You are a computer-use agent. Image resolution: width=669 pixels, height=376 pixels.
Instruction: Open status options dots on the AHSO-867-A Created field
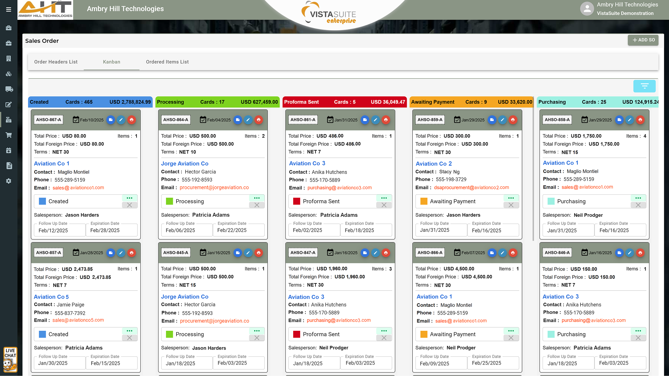(130, 198)
